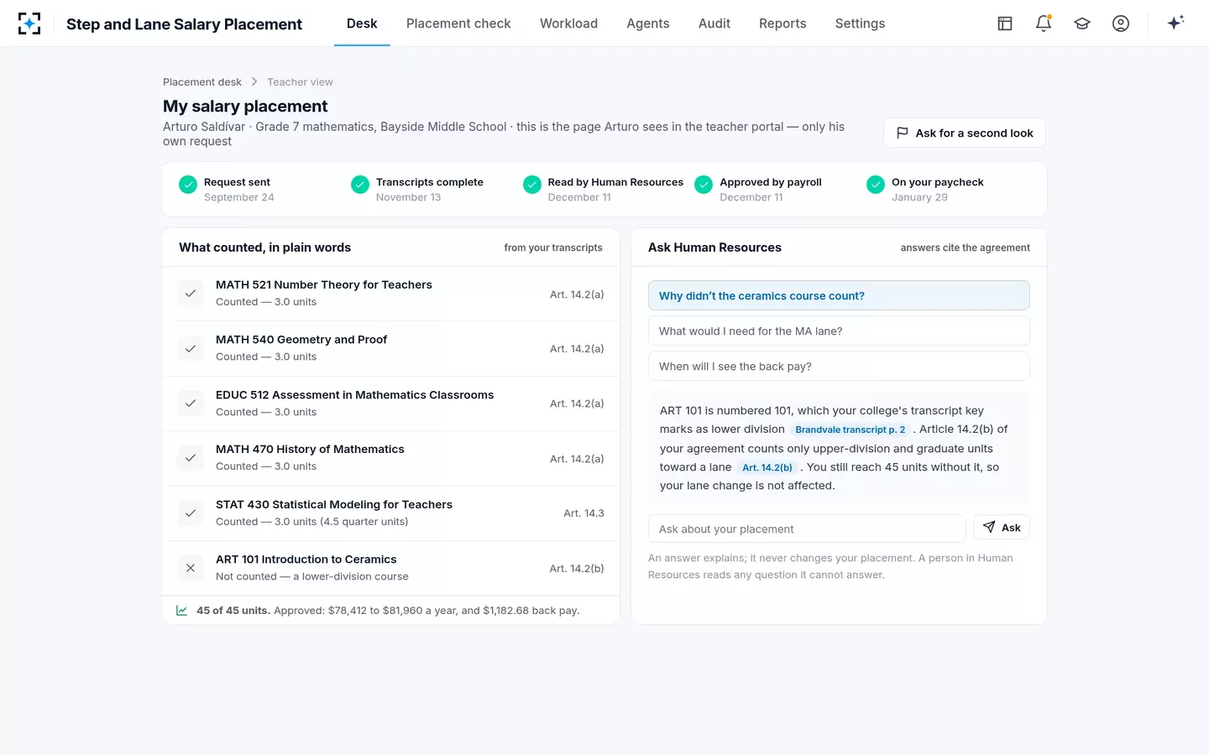Click the Placement desk breadcrumb
Image resolution: width=1209 pixels, height=755 pixels.
click(202, 81)
